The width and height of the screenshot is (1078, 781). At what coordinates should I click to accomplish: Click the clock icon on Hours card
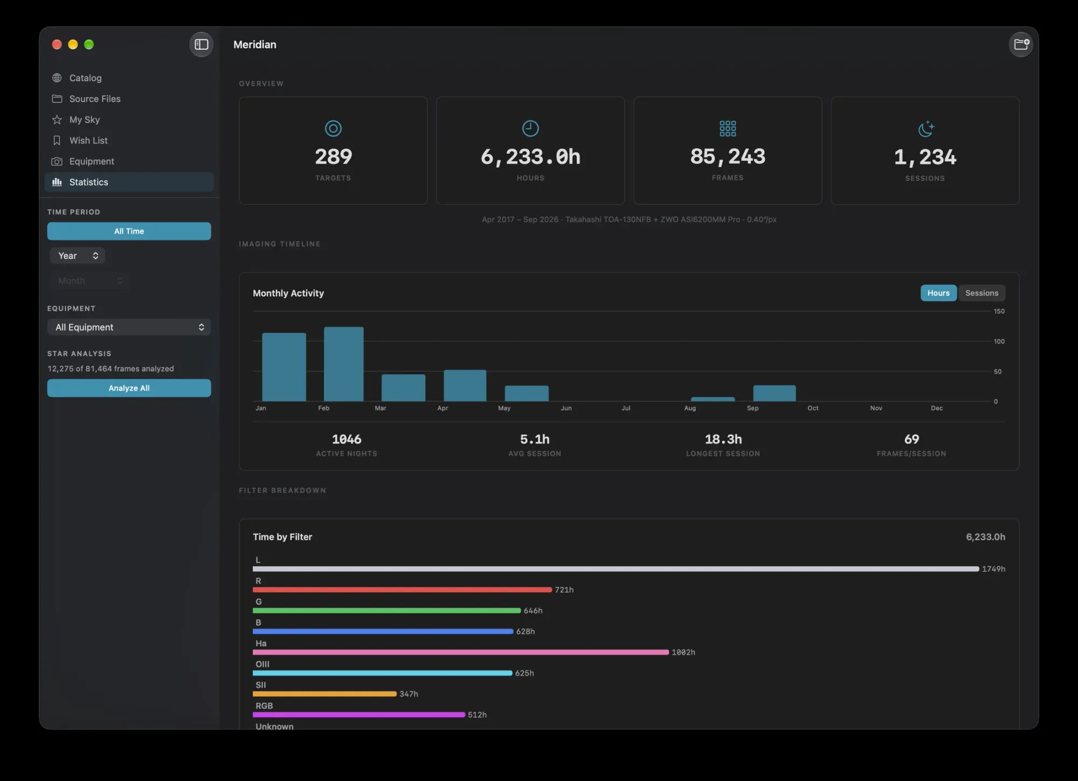tap(530, 128)
